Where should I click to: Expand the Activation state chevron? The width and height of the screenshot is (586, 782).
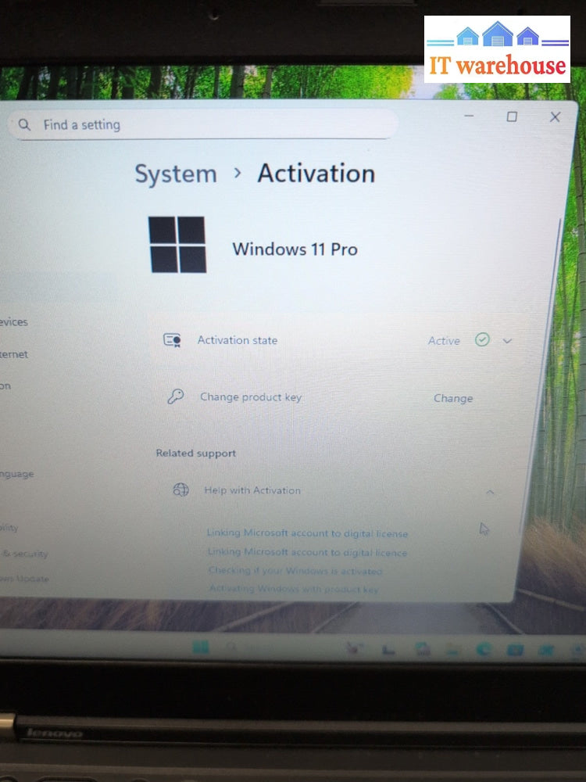click(507, 341)
